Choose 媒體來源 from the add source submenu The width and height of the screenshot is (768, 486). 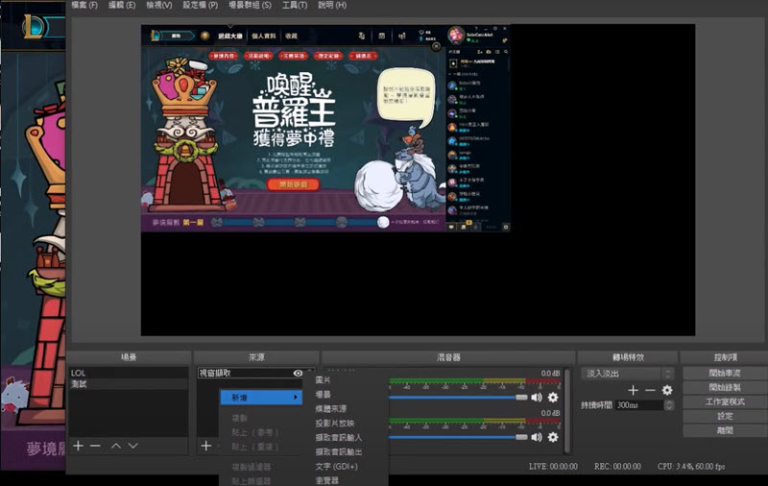pos(330,408)
